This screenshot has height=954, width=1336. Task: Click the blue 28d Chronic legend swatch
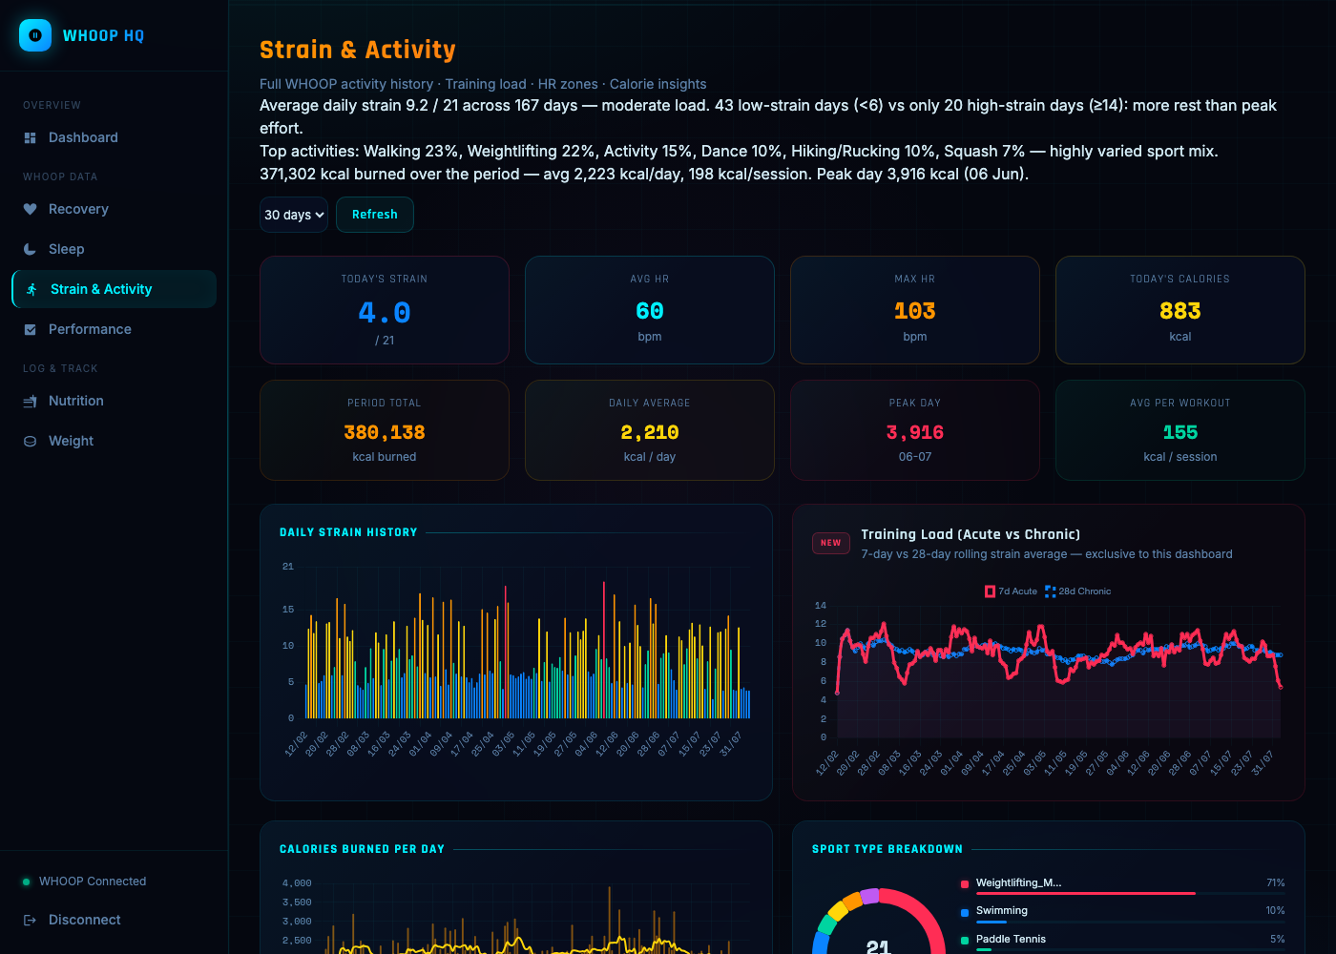click(x=1051, y=591)
